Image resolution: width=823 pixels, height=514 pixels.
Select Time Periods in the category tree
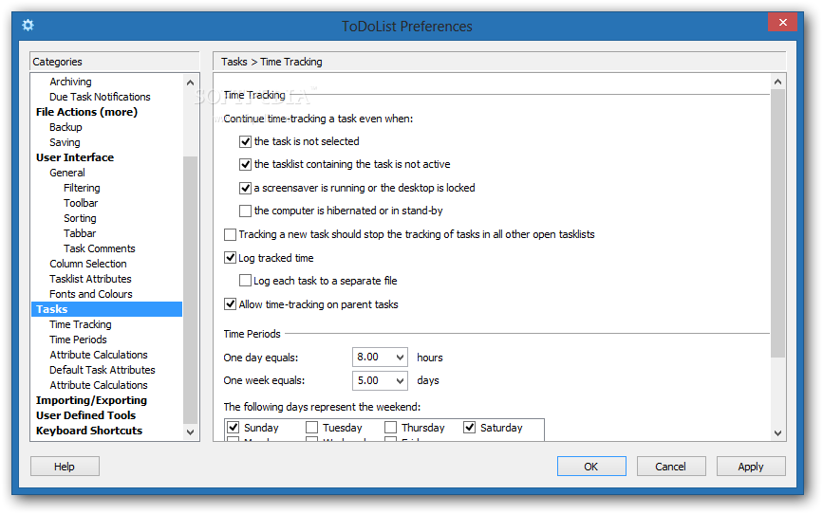(x=78, y=340)
